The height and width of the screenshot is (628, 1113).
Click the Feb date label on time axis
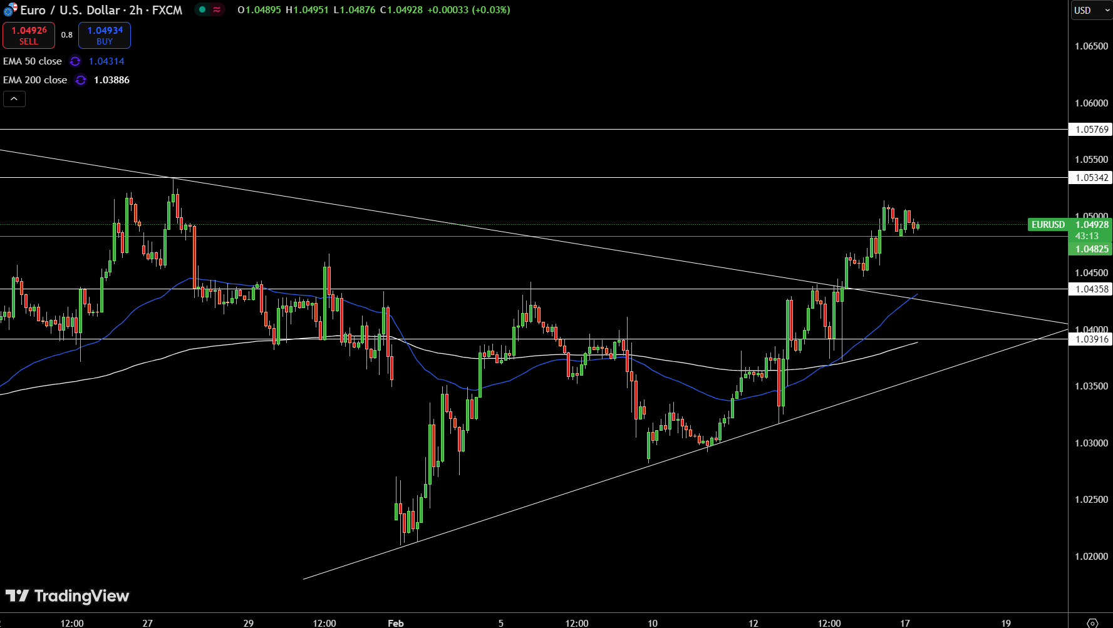tap(396, 623)
